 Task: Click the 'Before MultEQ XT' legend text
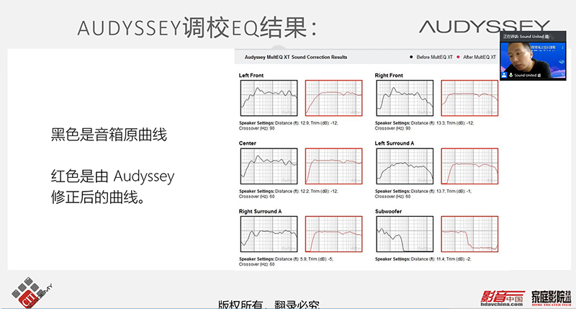click(x=435, y=57)
